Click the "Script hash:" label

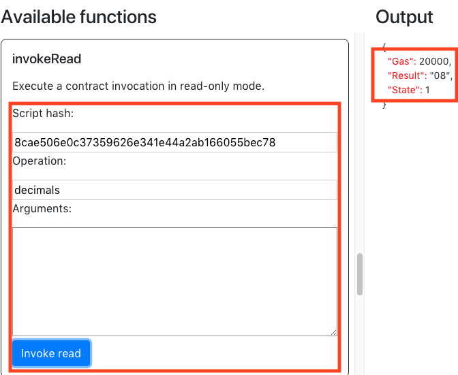coord(43,114)
